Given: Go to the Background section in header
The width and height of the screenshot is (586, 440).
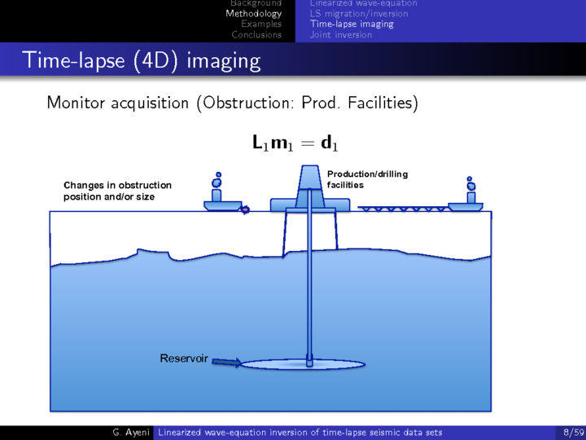Looking at the screenshot, I should tap(256, 4).
